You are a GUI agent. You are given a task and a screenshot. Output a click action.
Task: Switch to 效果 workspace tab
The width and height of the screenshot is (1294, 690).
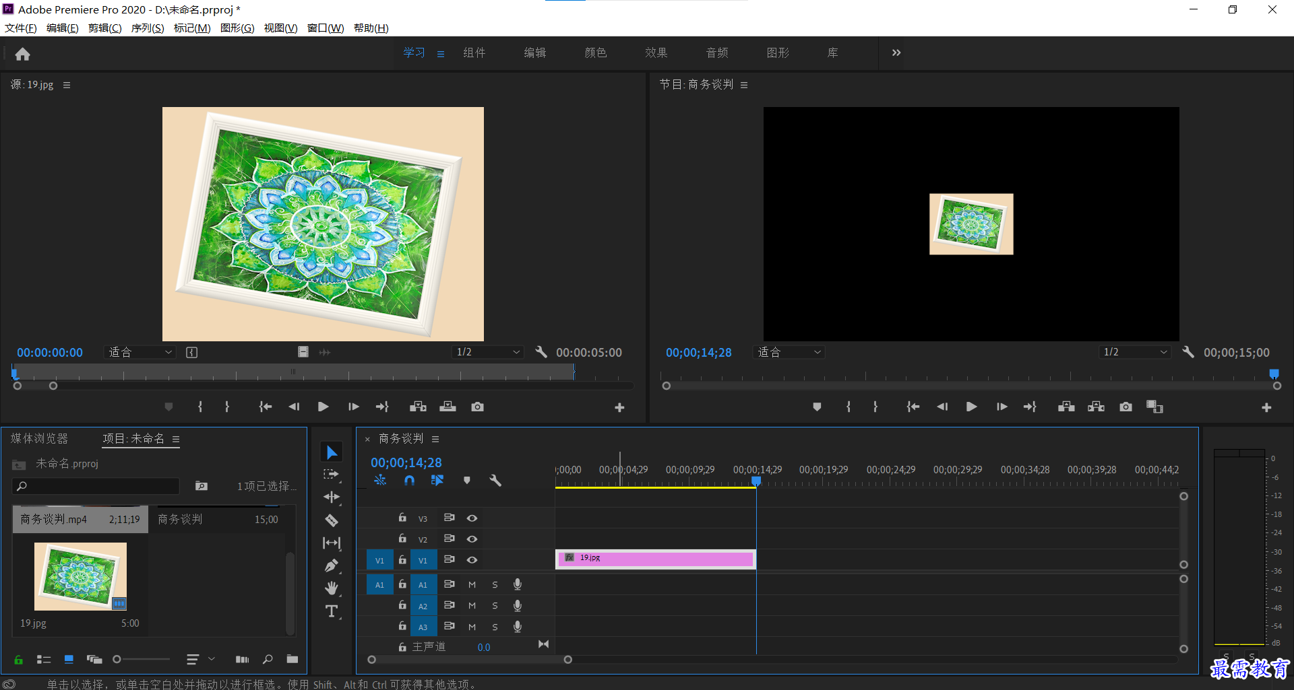pyautogui.click(x=656, y=53)
